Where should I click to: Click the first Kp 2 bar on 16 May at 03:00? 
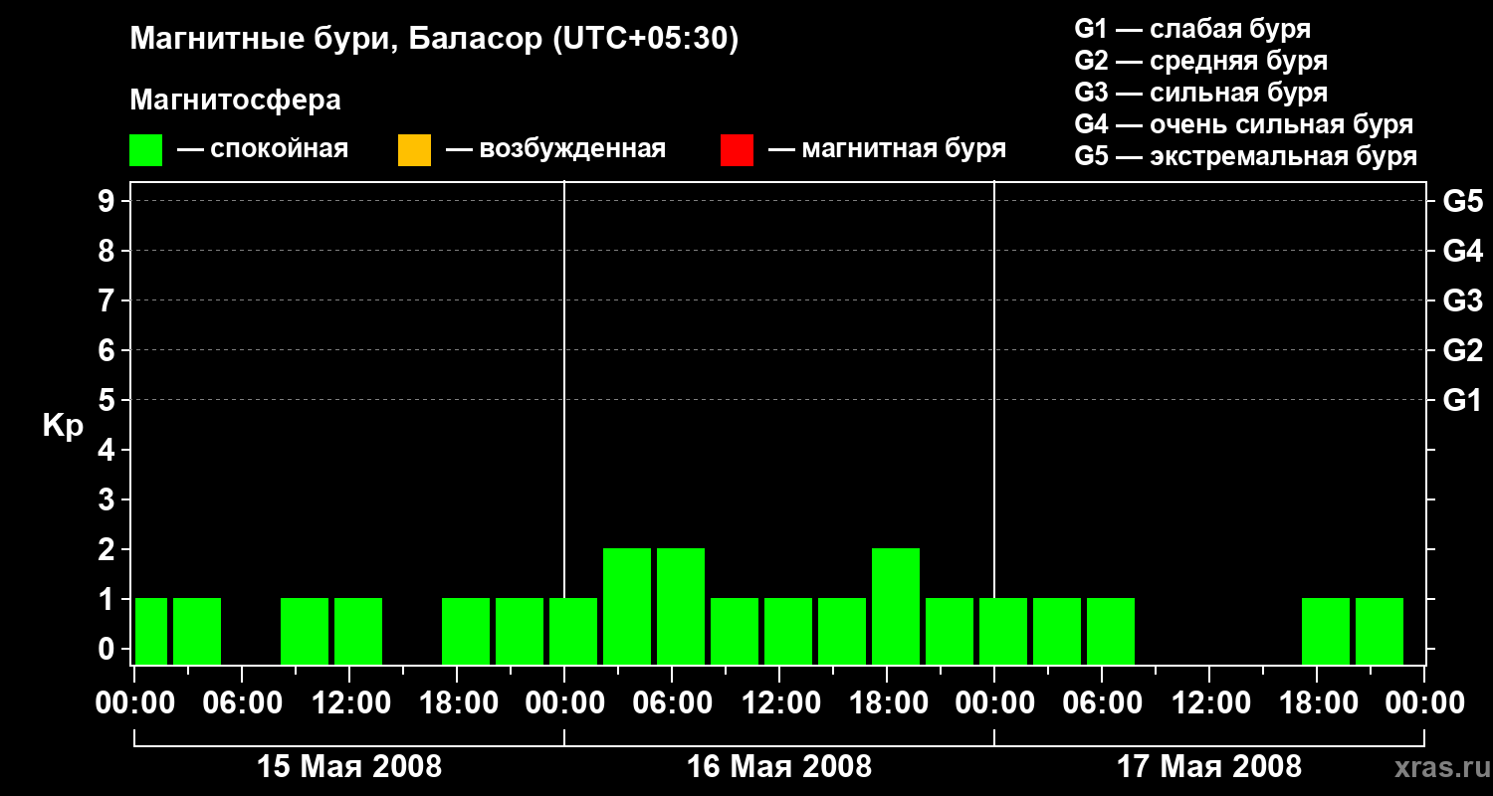[627, 606]
